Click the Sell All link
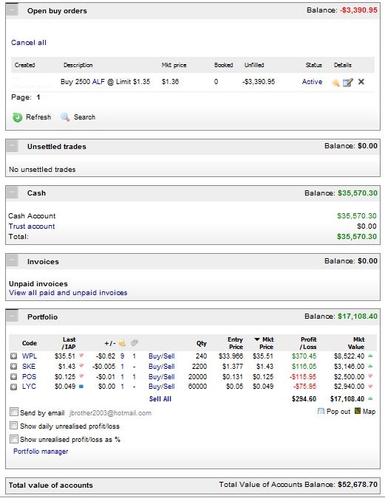Screen dimensions: 385x498 tap(160, 399)
